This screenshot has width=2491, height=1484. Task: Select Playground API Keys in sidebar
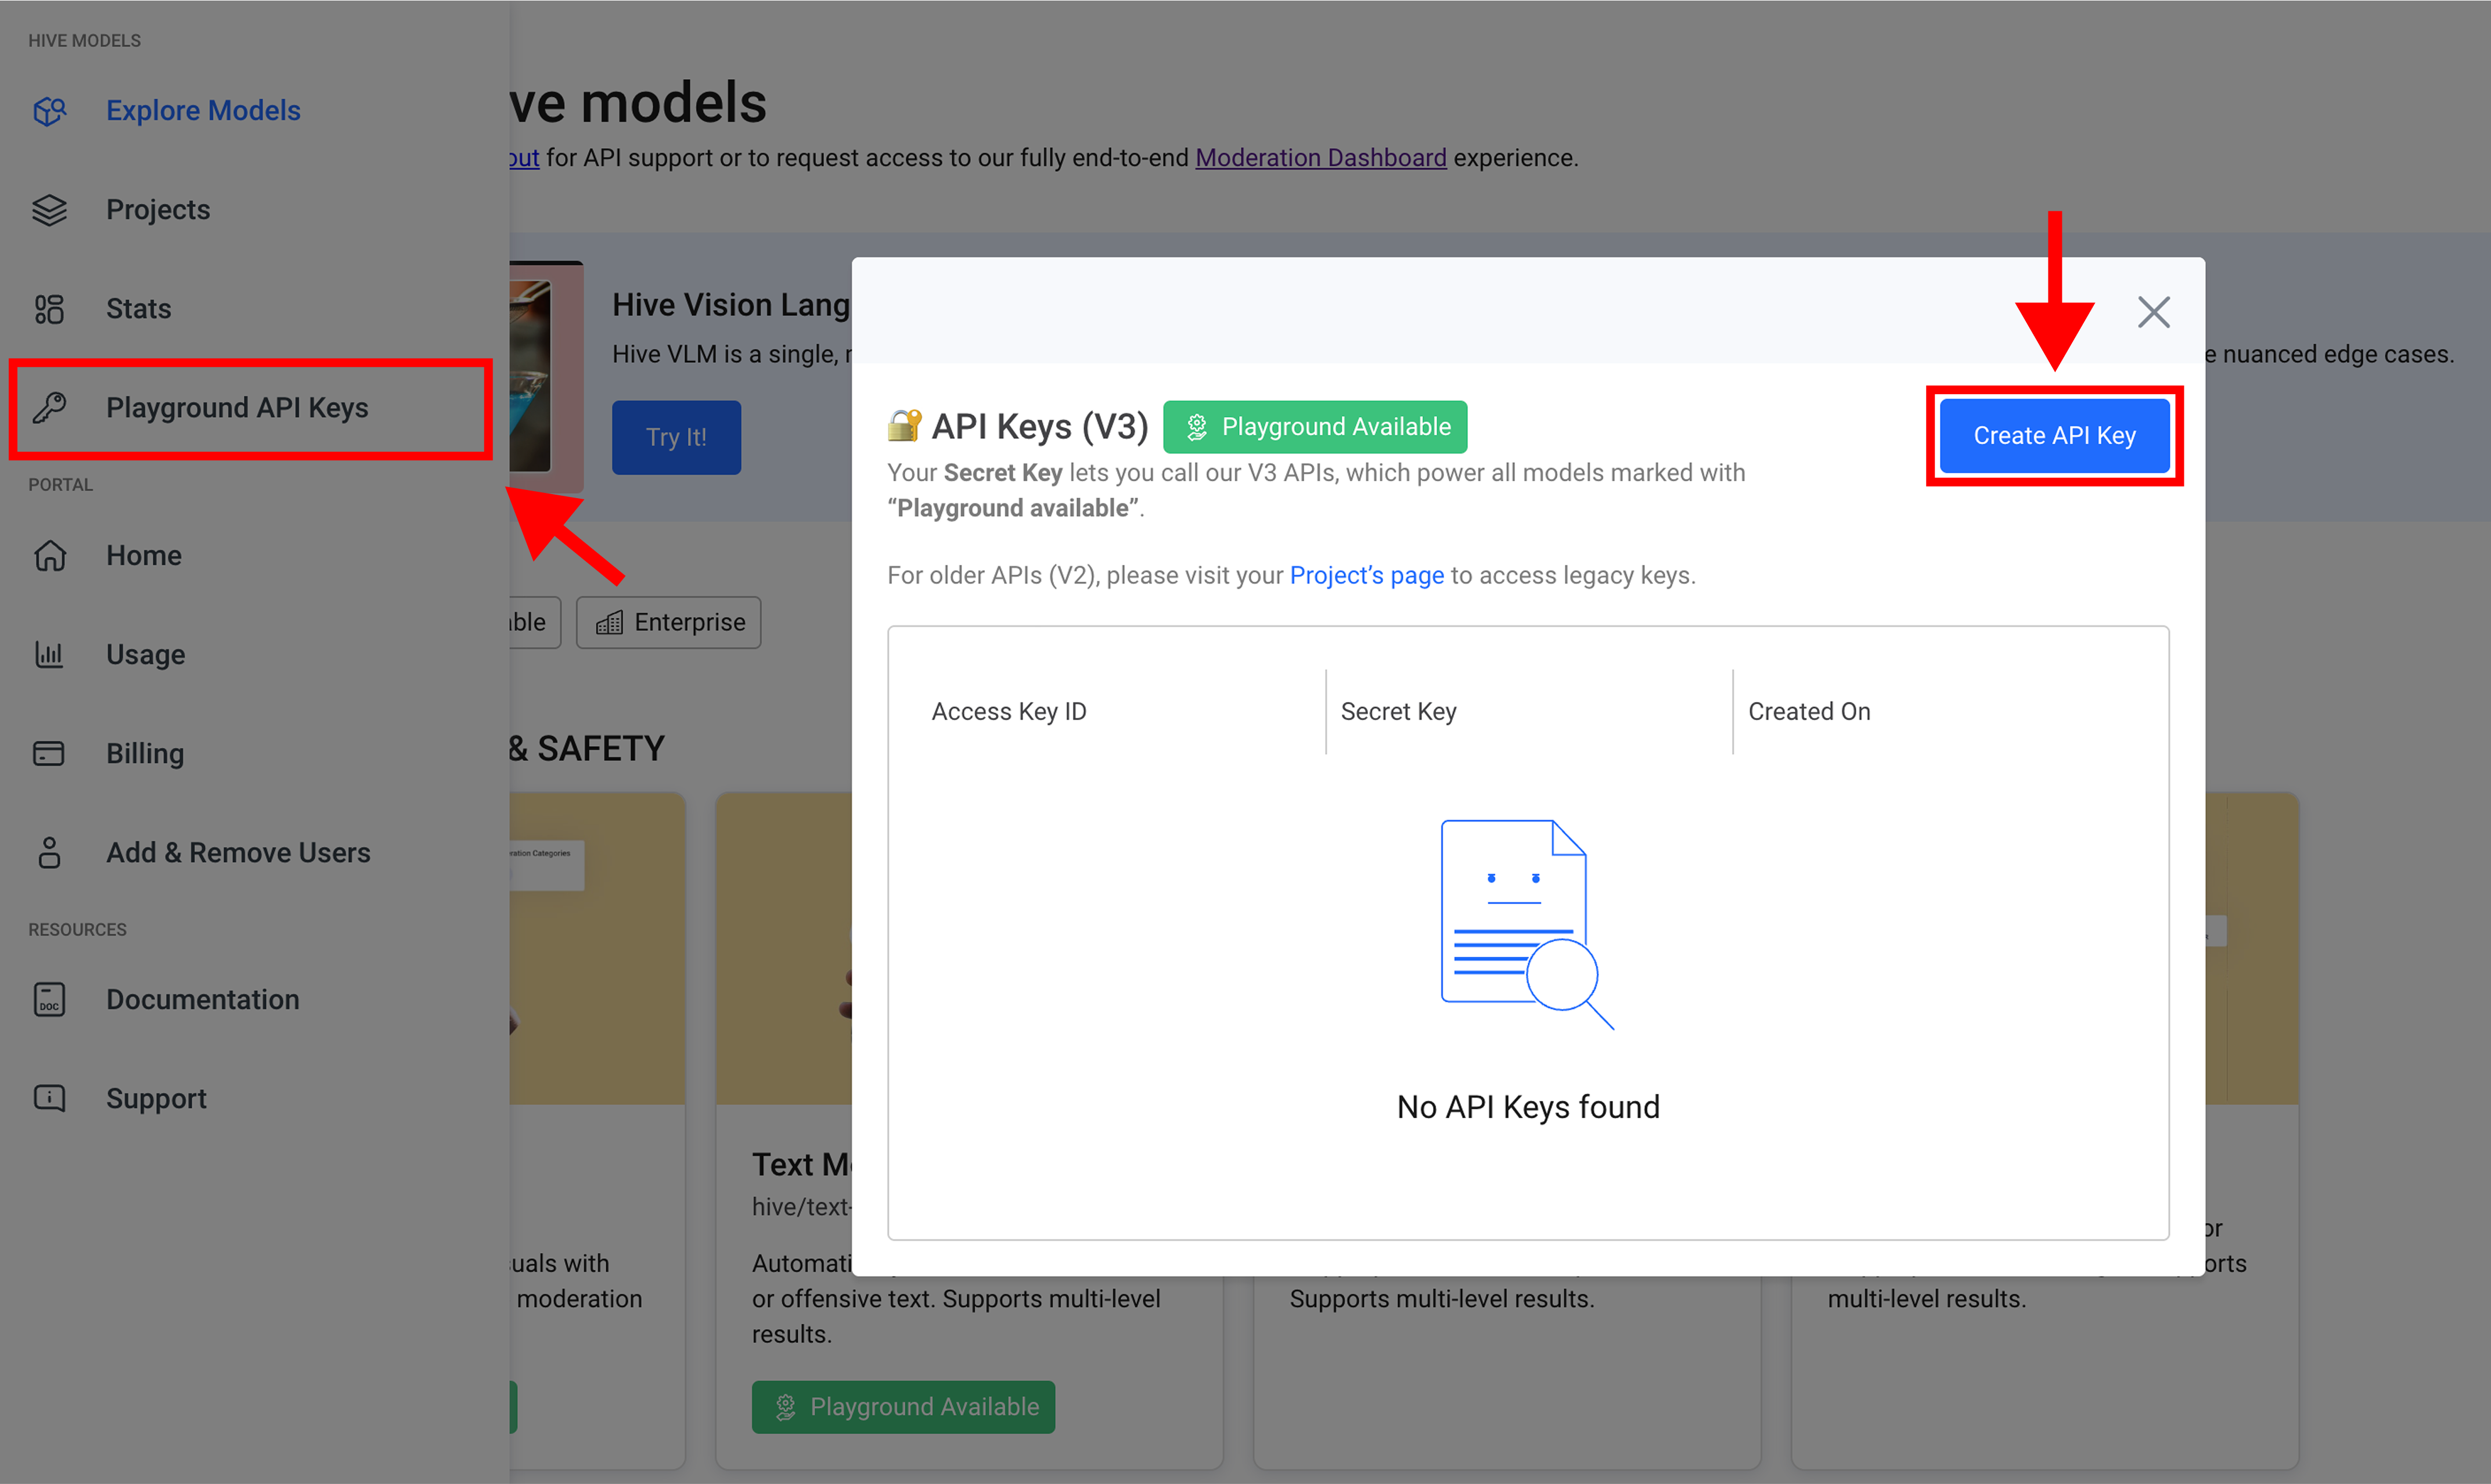coord(250,408)
